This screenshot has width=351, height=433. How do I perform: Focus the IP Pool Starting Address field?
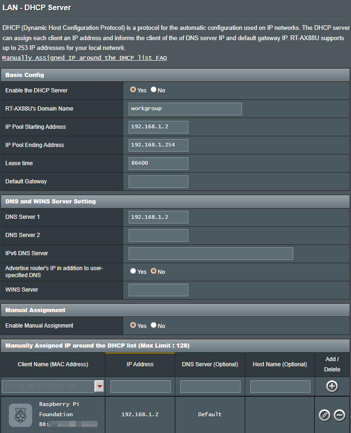point(158,127)
